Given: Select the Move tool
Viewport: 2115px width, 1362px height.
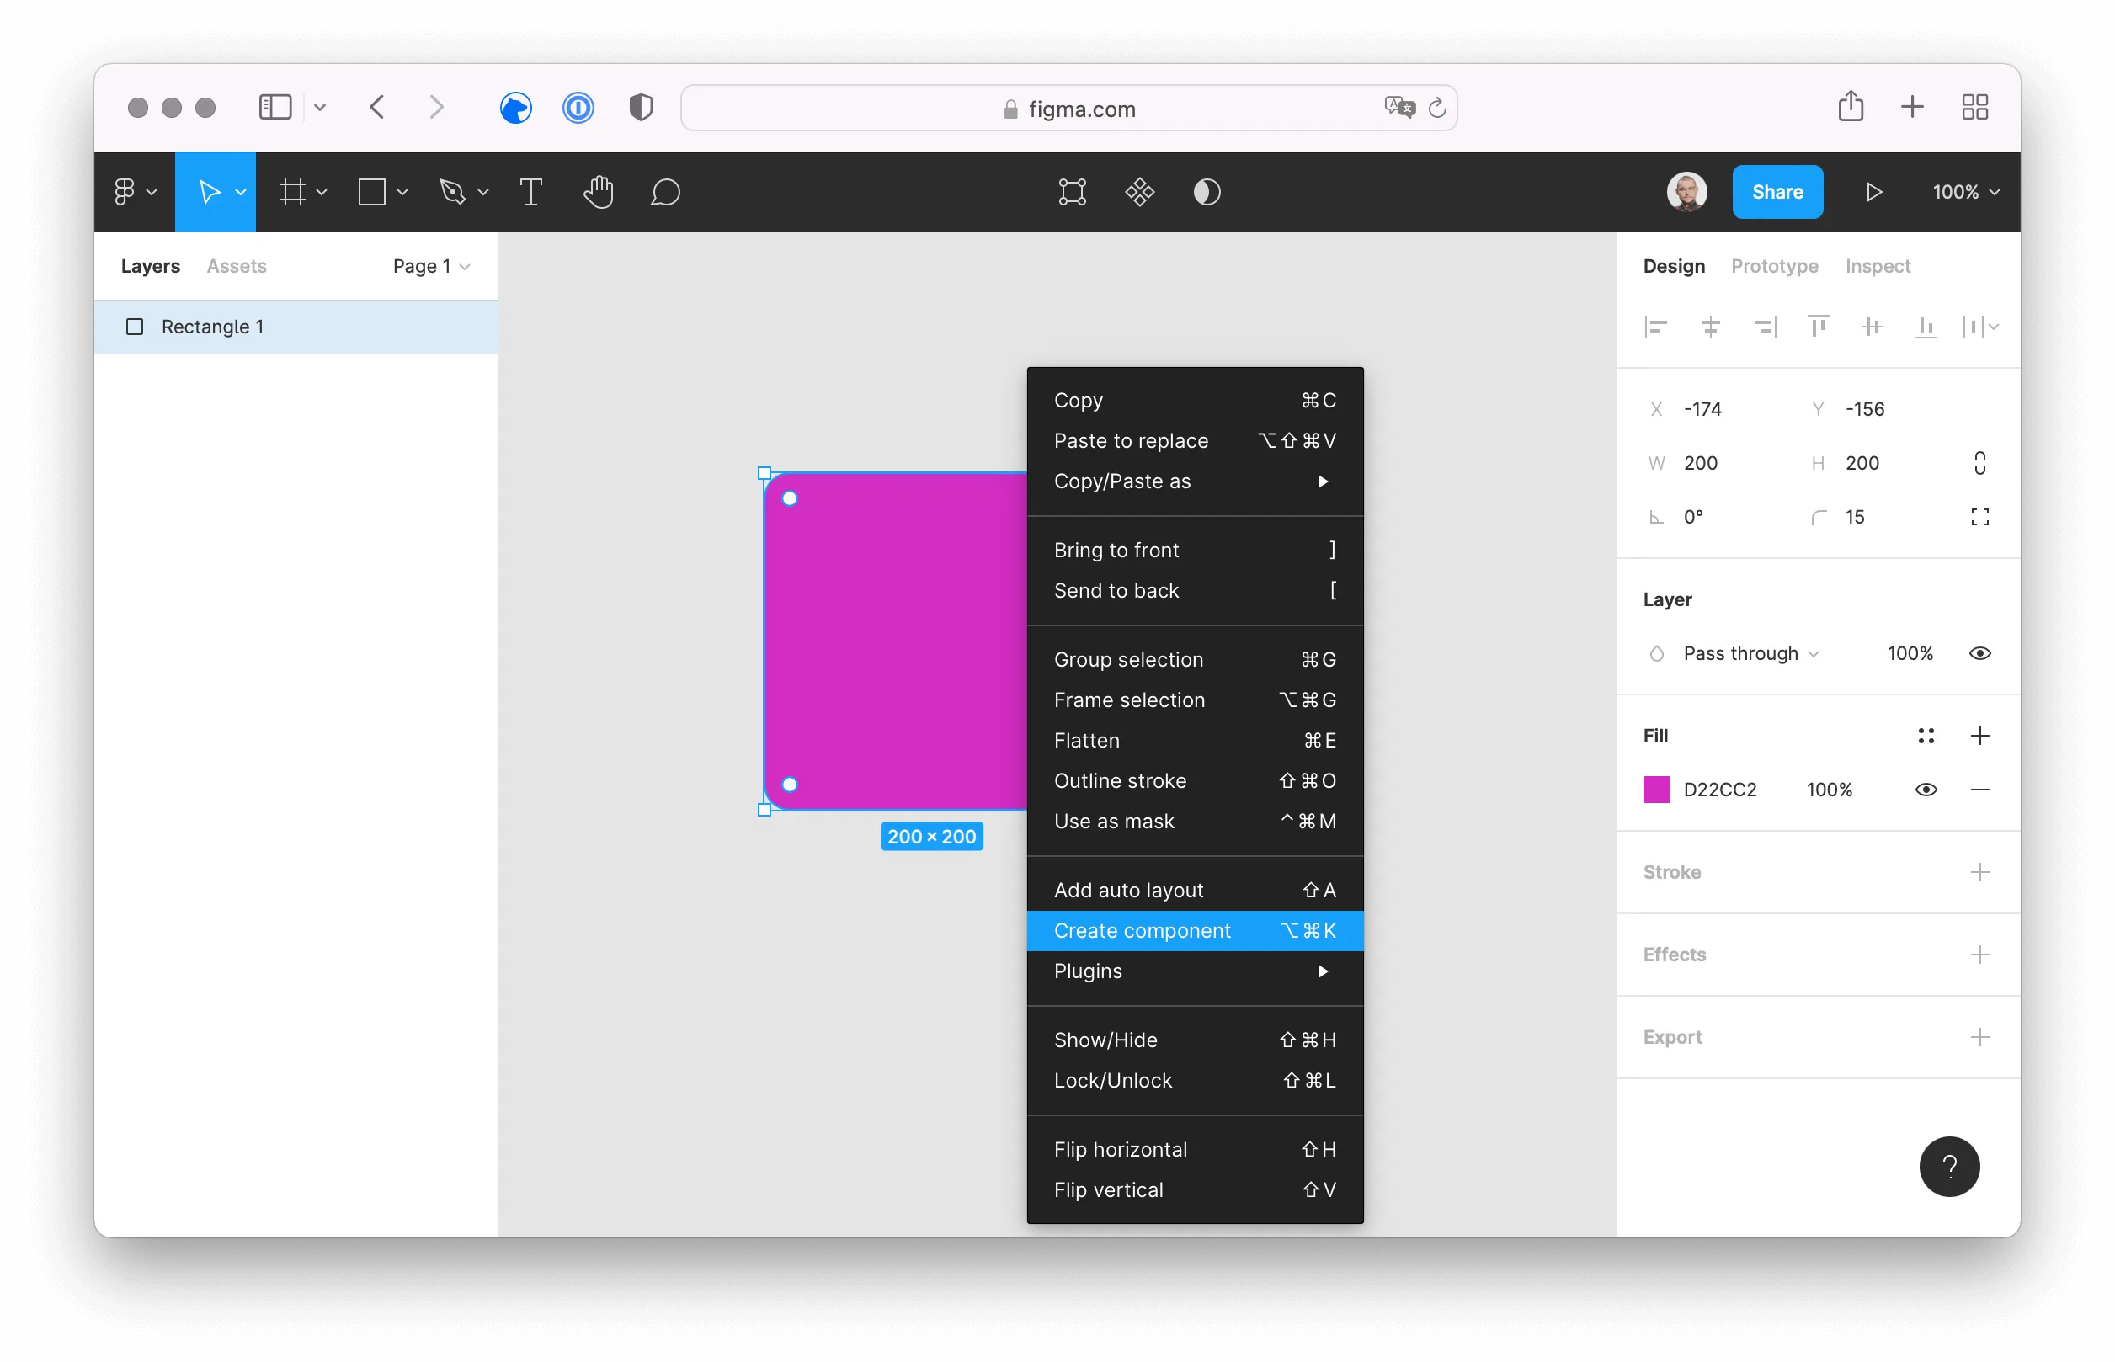Looking at the screenshot, I should (210, 191).
